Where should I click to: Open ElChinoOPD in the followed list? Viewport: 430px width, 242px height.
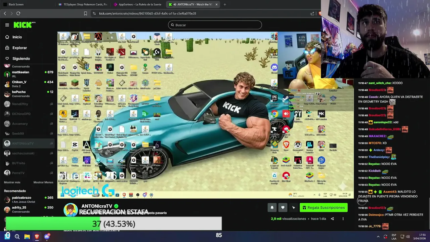(x=29, y=114)
